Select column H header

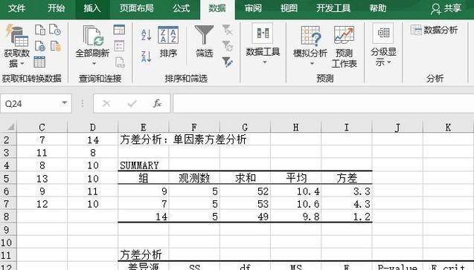pos(295,128)
